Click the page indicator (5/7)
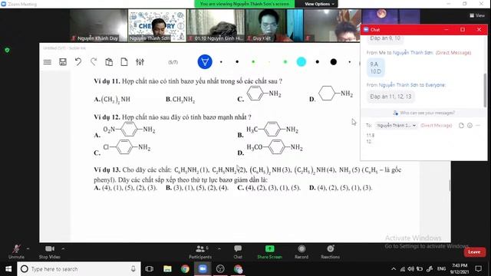 click(x=173, y=62)
